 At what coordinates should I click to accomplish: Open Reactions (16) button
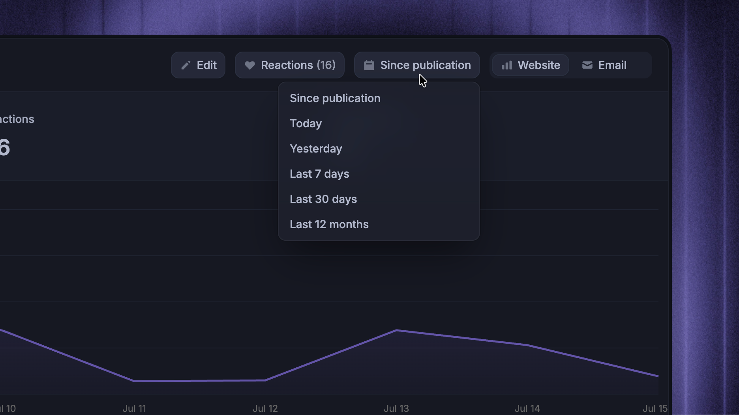(290, 65)
